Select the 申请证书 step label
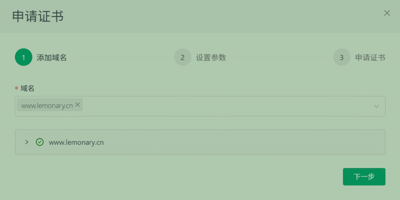 (x=370, y=58)
